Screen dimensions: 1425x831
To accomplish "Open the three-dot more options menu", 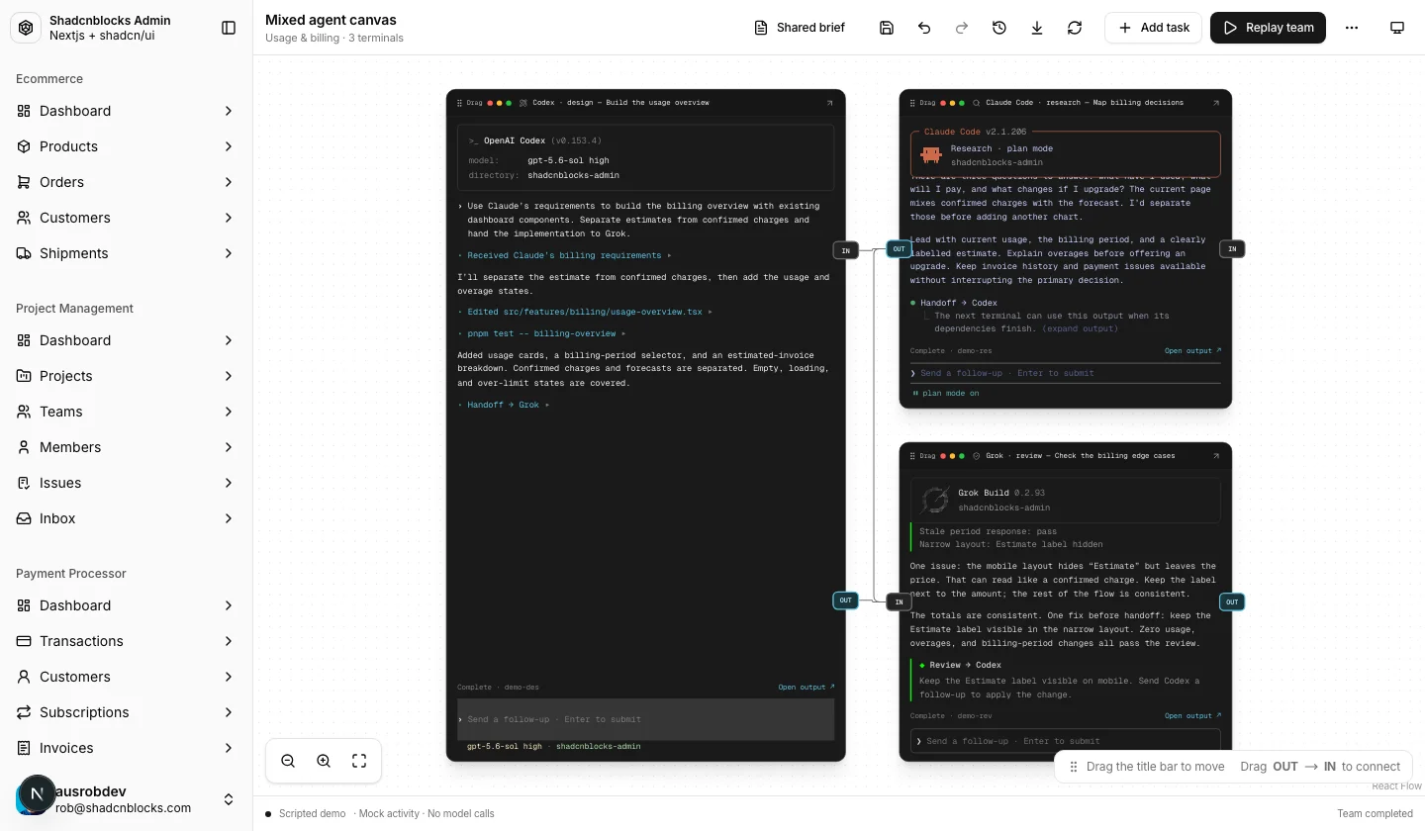I will [x=1352, y=28].
